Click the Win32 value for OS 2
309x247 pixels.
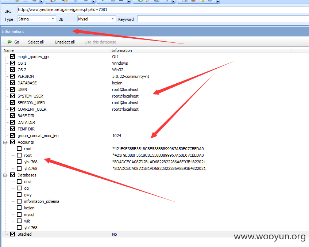click(117, 70)
